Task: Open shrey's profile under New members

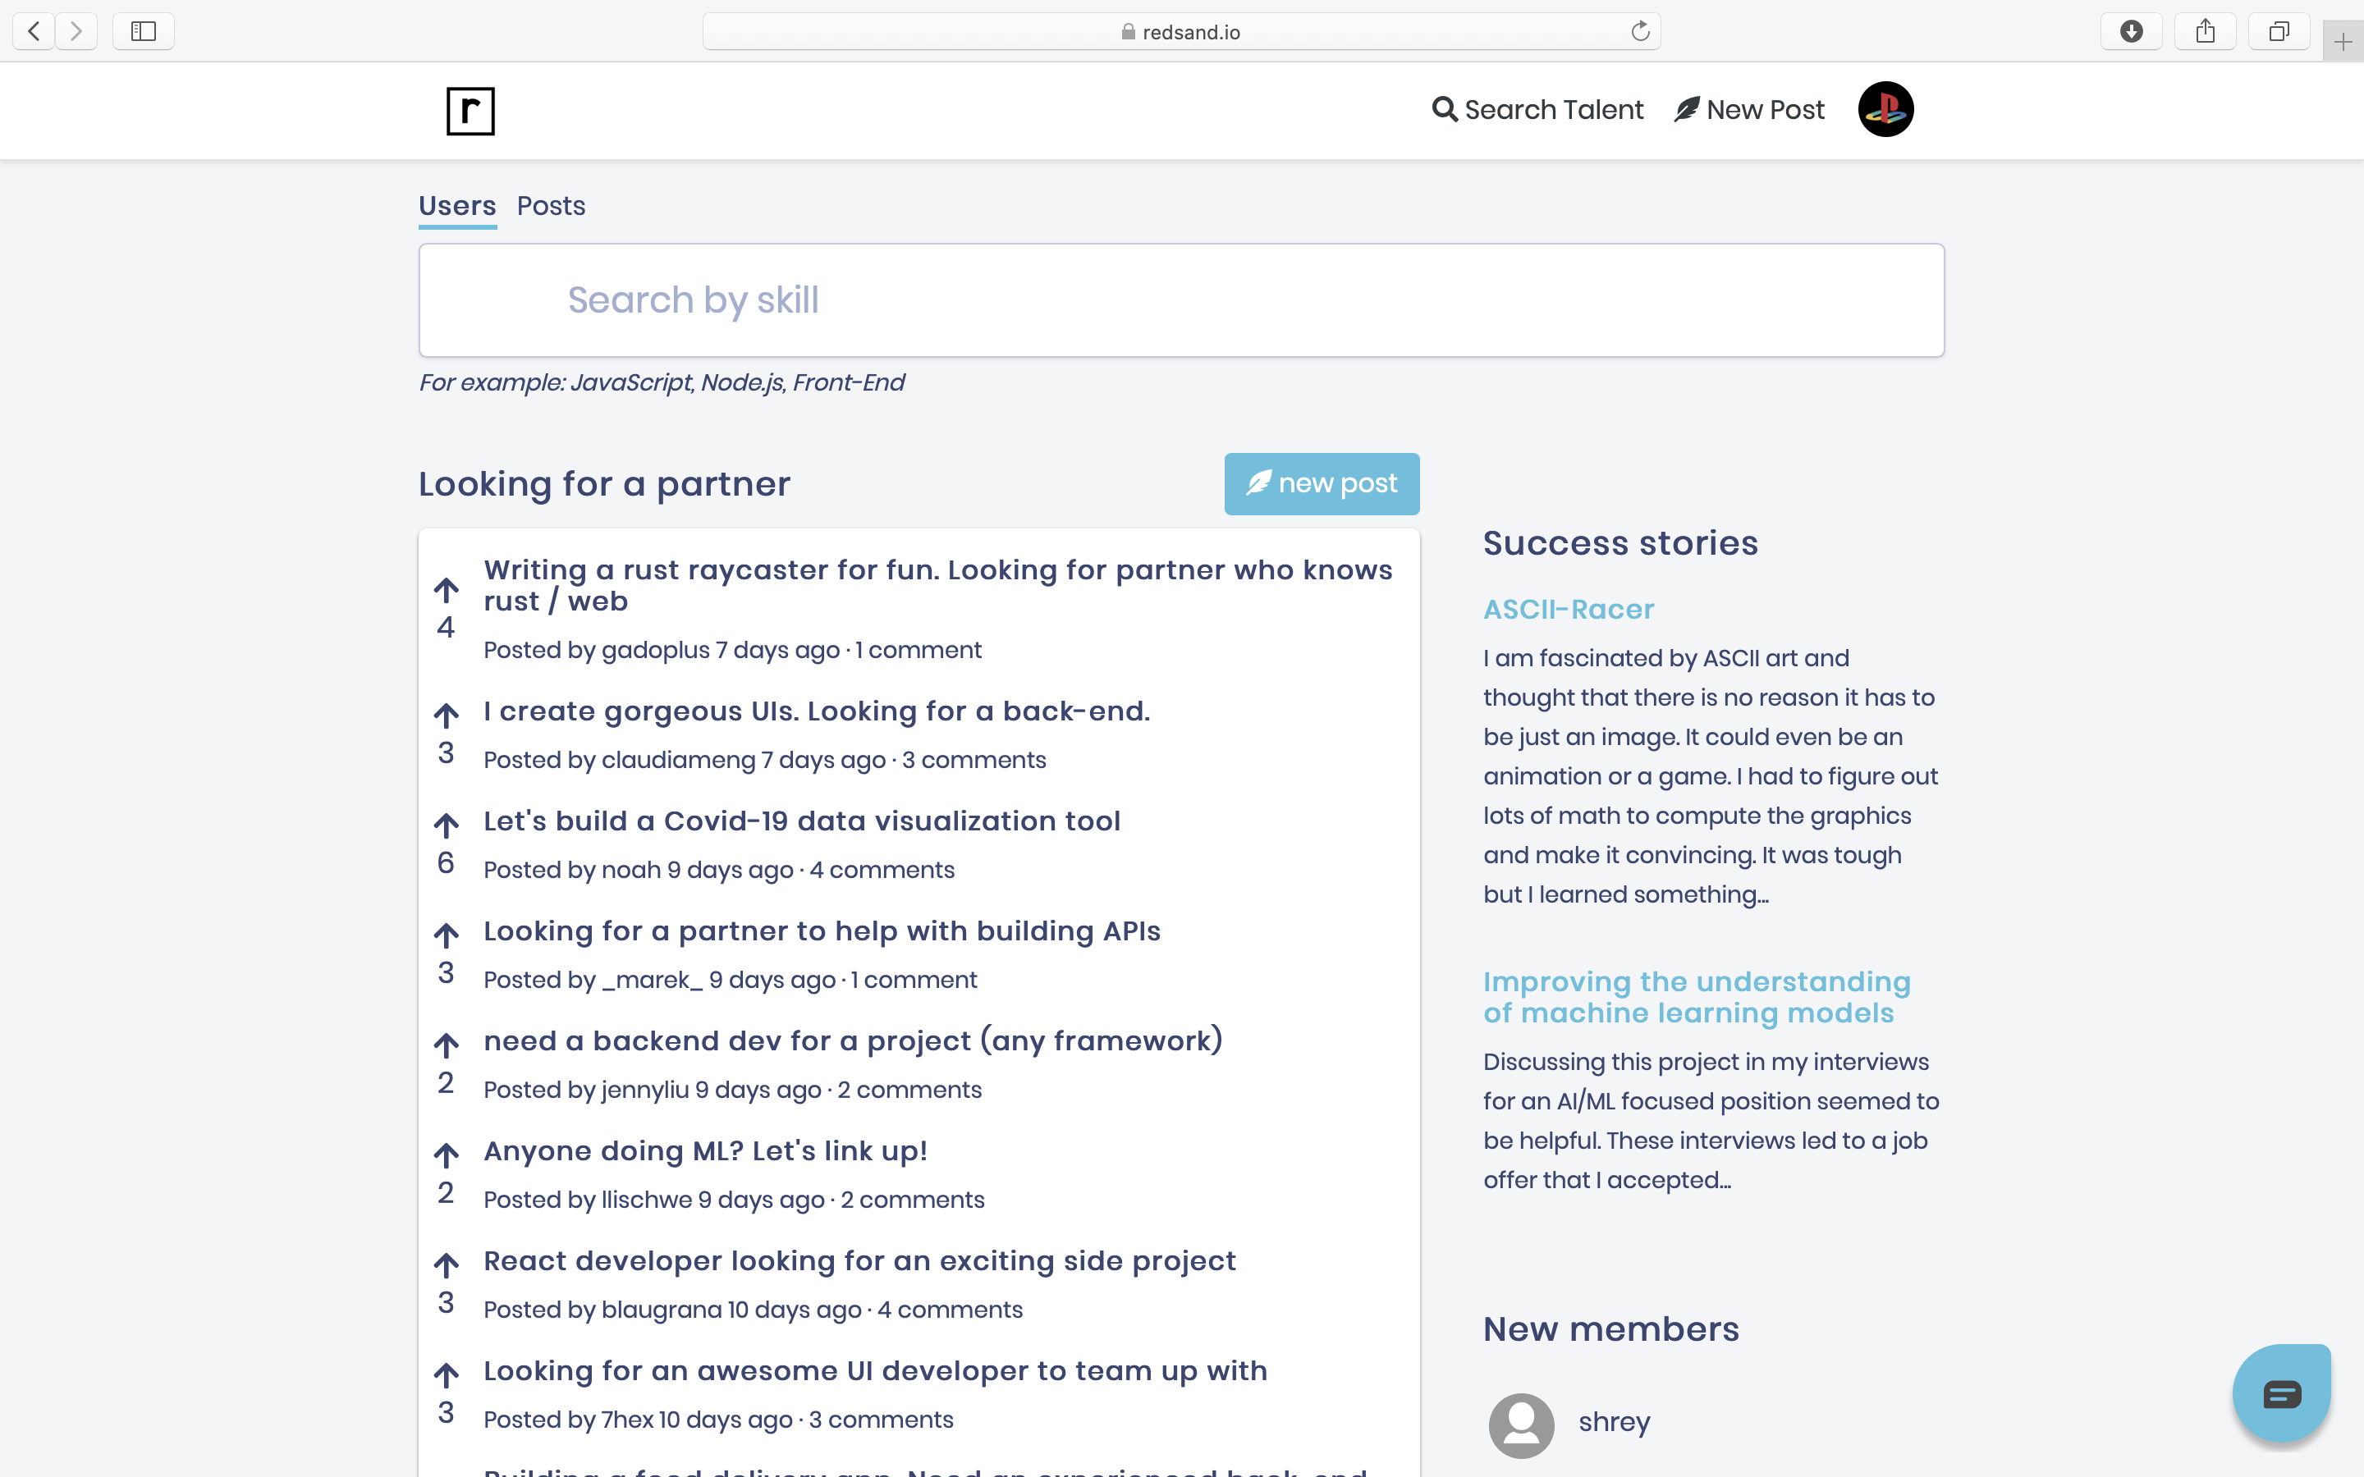Action: click(x=1614, y=1422)
